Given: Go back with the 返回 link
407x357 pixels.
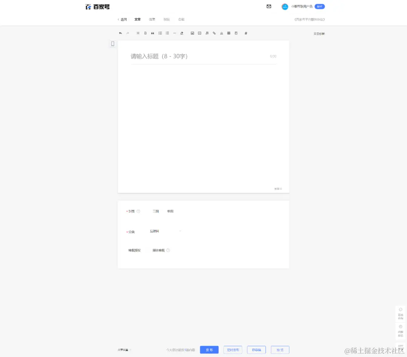Looking at the screenshot, I should 122,20.
